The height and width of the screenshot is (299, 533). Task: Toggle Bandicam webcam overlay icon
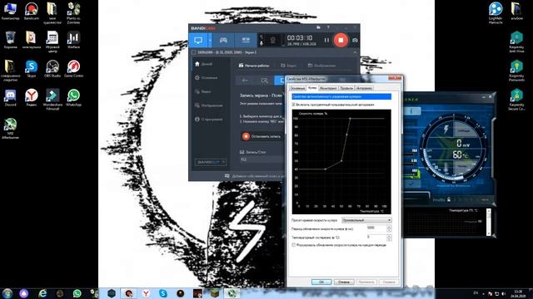272,41
